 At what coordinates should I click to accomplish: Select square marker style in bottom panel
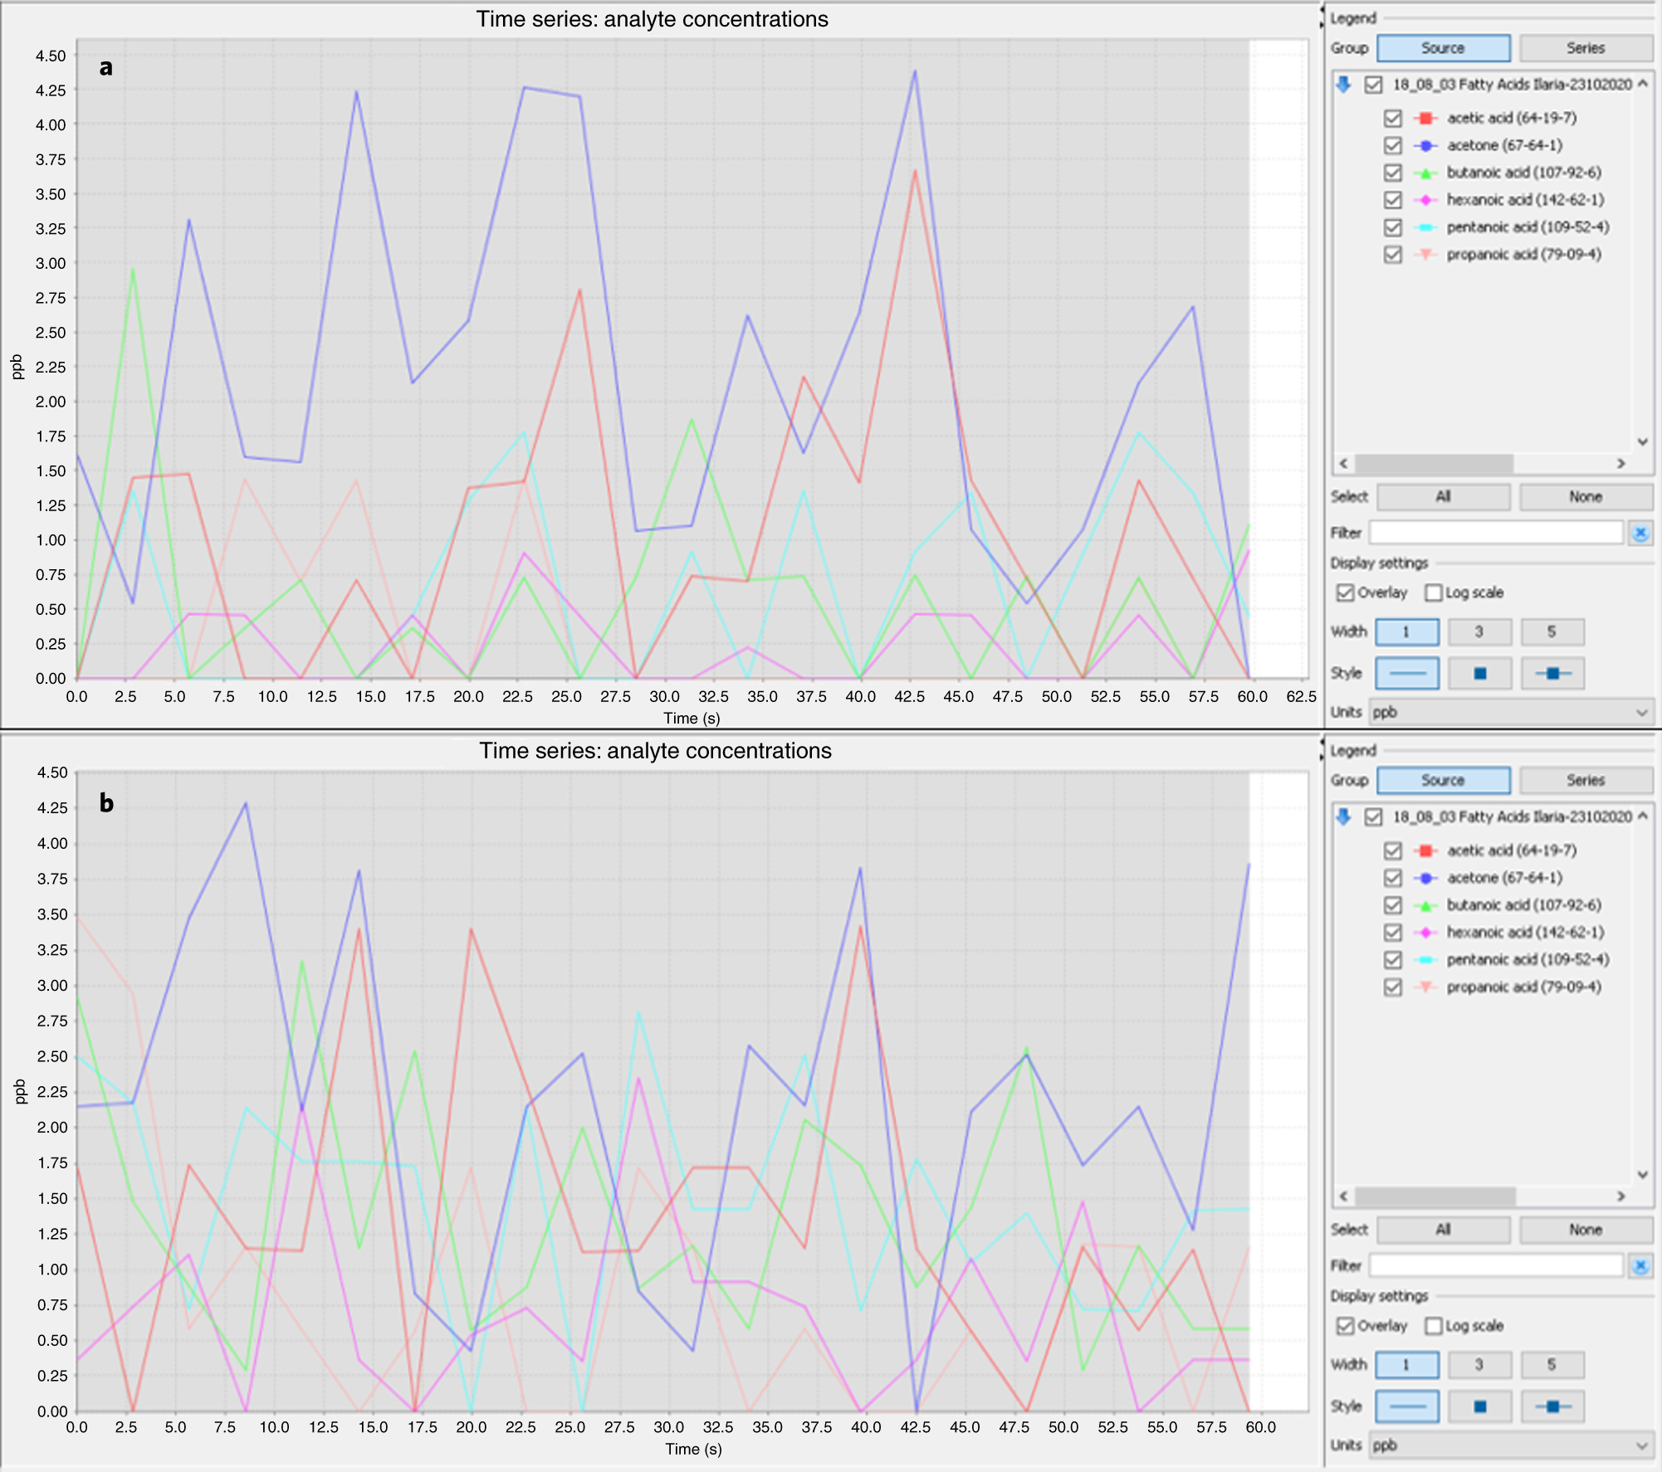1479,1406
